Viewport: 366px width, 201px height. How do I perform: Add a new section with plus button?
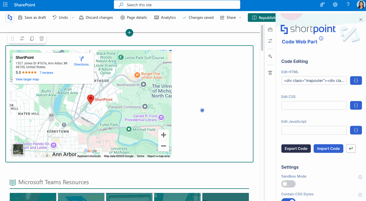point(129,33)
